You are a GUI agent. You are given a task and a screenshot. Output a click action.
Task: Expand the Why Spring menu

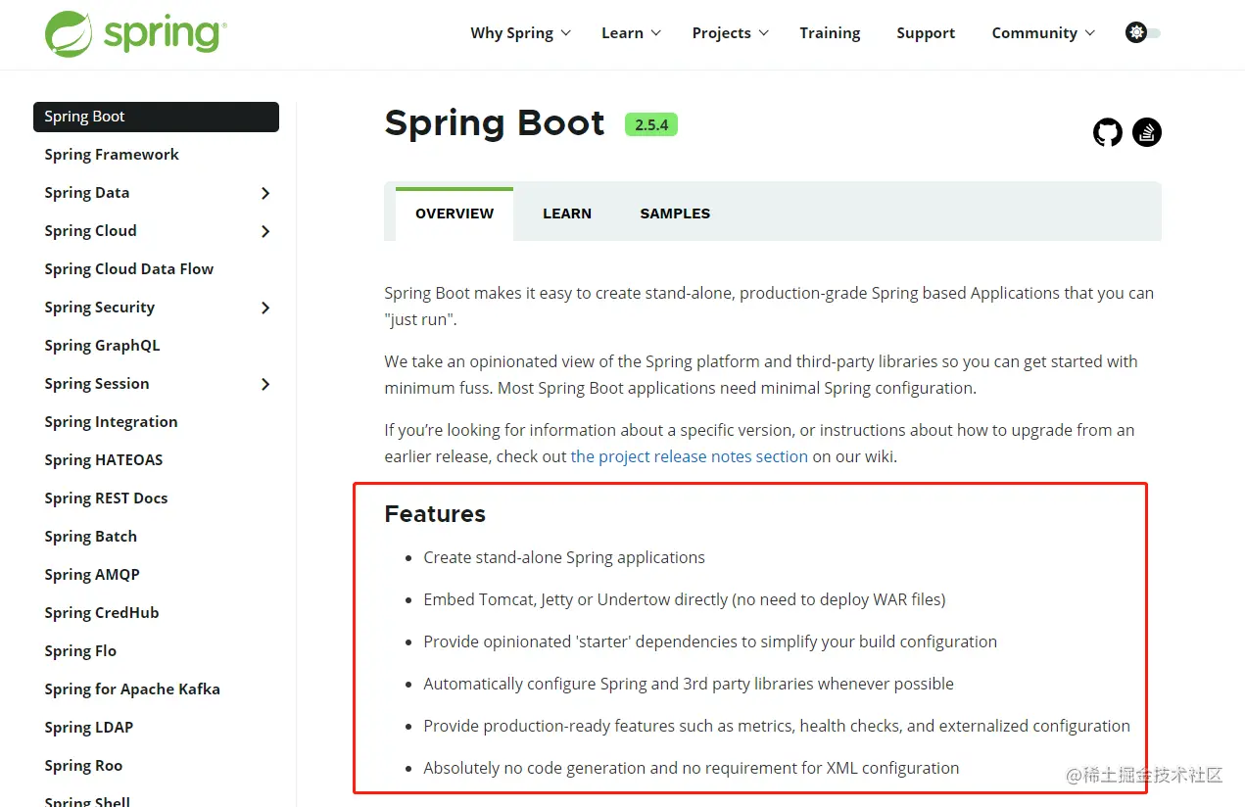(520, 33)
